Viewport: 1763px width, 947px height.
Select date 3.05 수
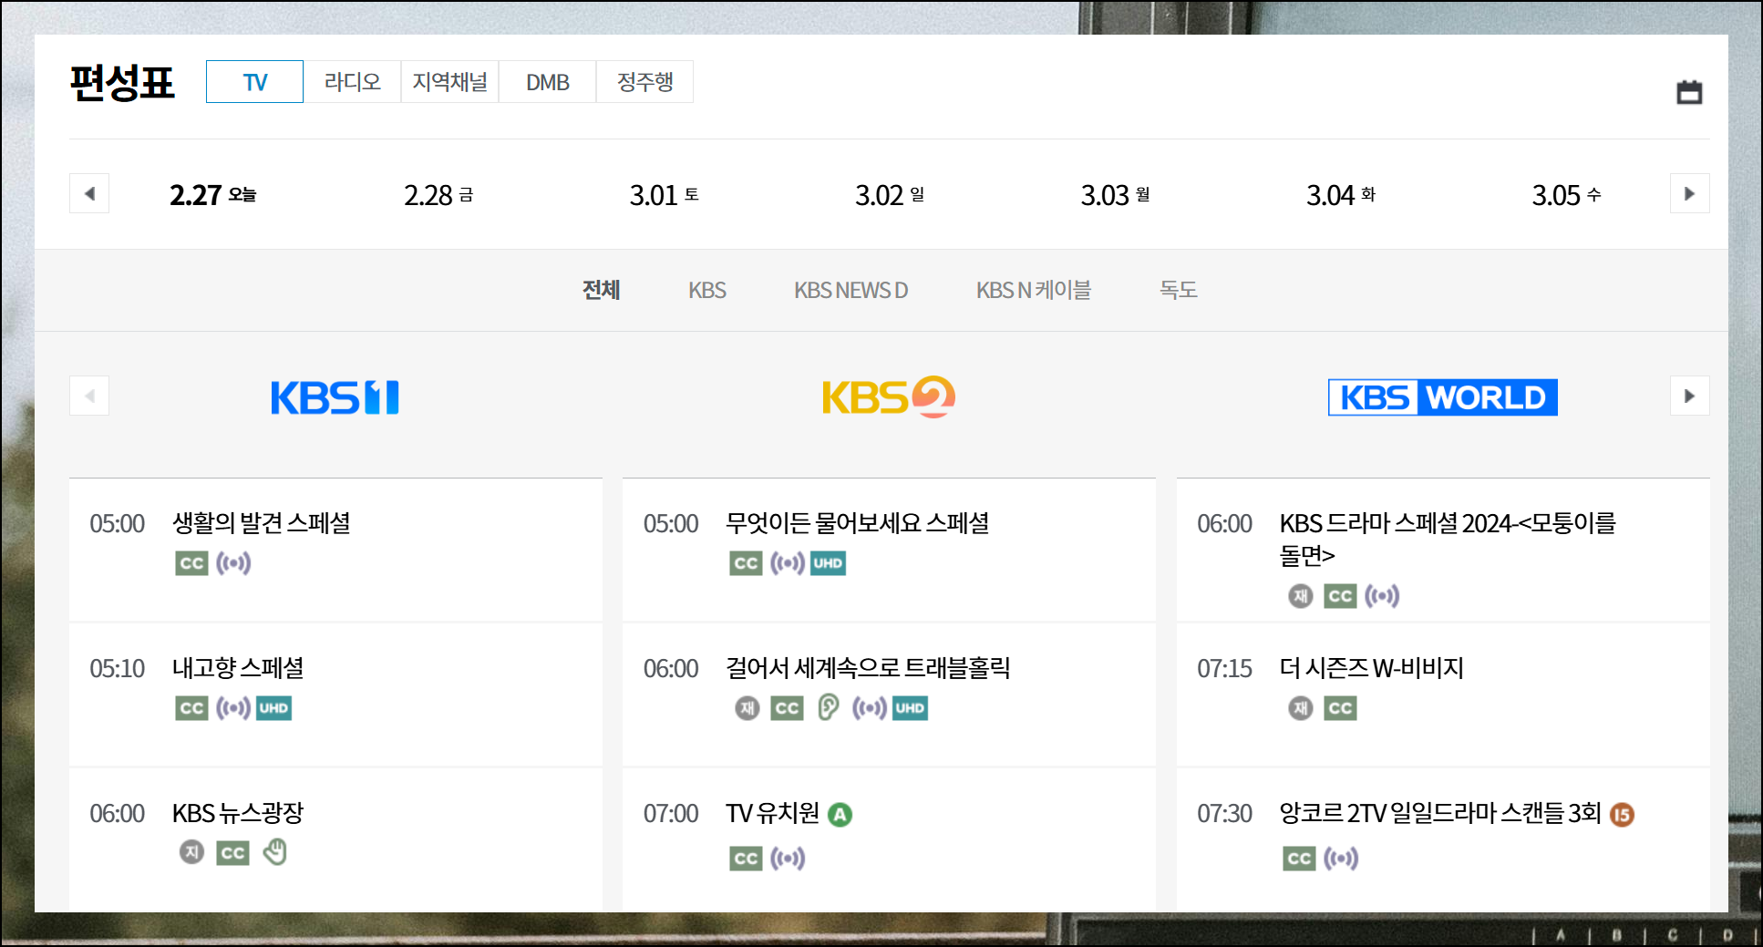[x=1566, y=194]
